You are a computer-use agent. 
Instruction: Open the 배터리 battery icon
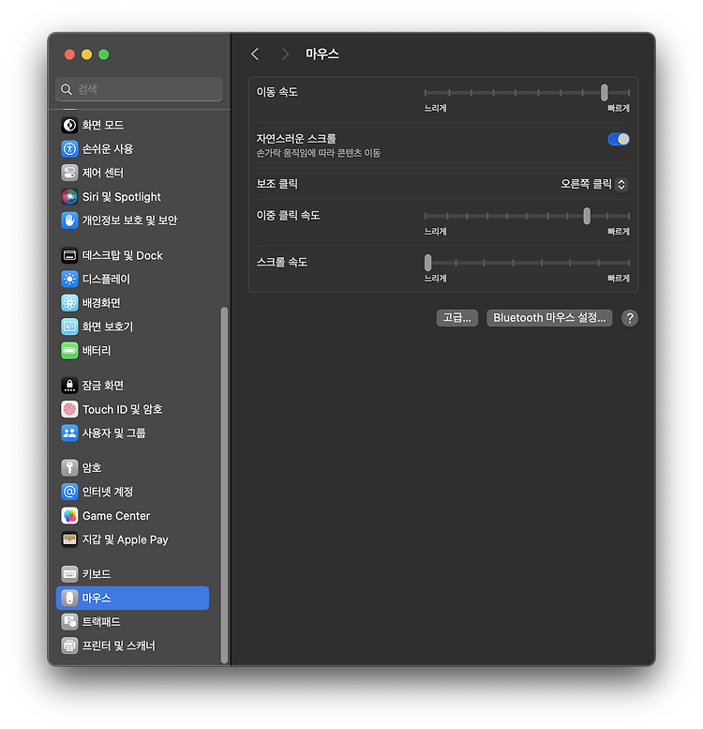[69, 351]
